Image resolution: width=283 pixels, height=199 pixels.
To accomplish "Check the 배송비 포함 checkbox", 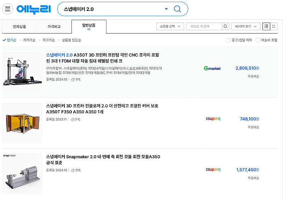I will coord(258,40).
